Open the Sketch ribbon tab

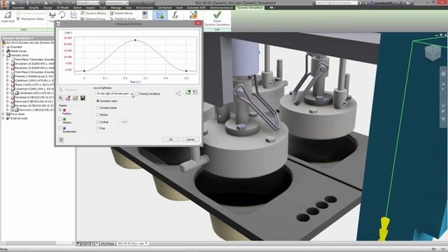(x=77, y=8)
